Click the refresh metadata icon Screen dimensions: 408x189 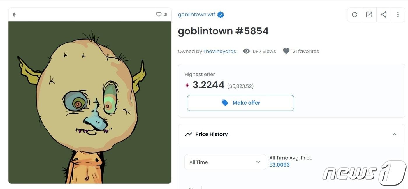pyautogui.click(x=354, y=15)
